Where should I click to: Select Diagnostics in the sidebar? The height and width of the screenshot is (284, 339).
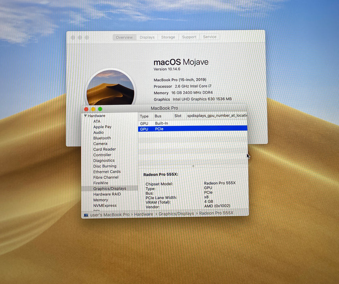point(104,161)
